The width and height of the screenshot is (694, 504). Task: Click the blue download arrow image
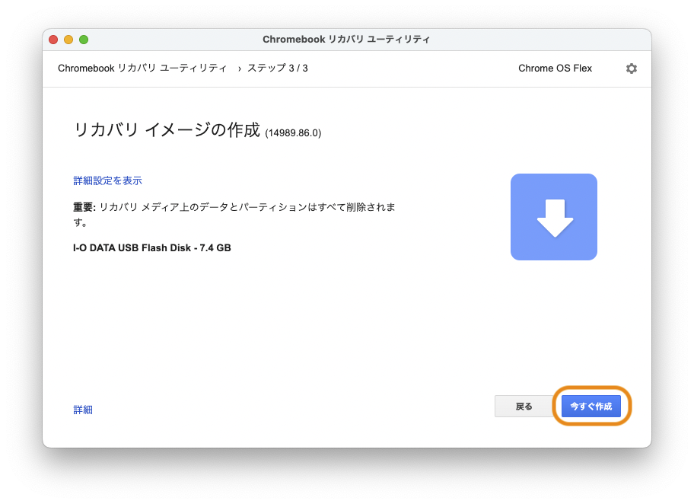(x=554, y=217)
